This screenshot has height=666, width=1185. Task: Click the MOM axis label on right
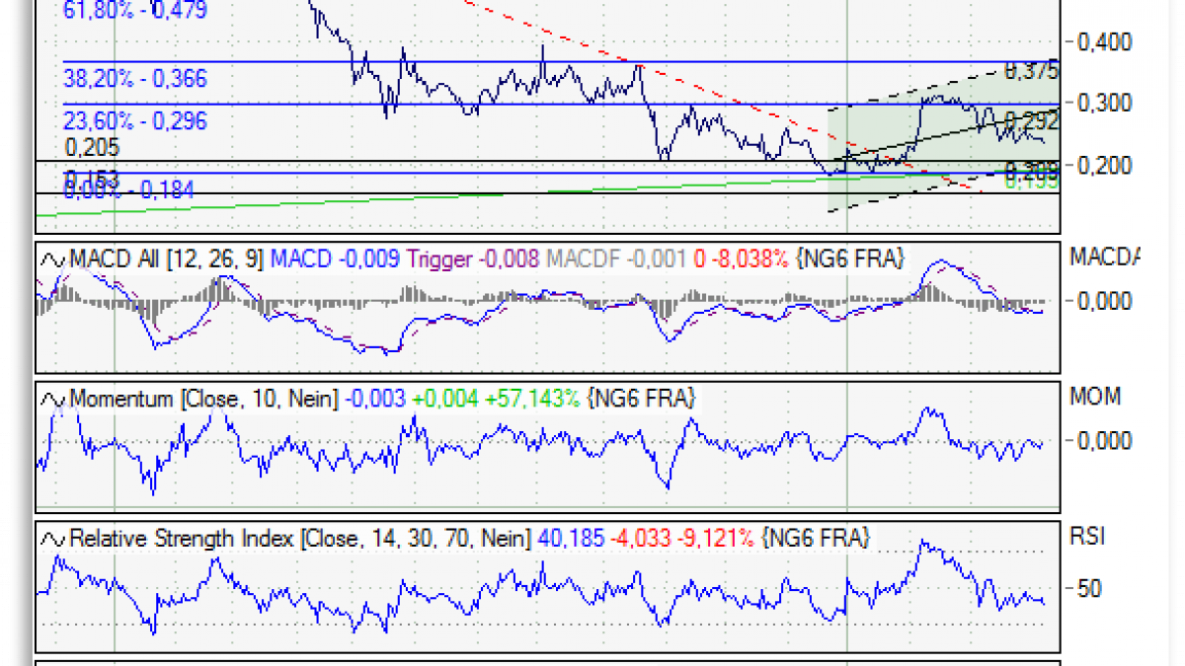click(1094, 397)
